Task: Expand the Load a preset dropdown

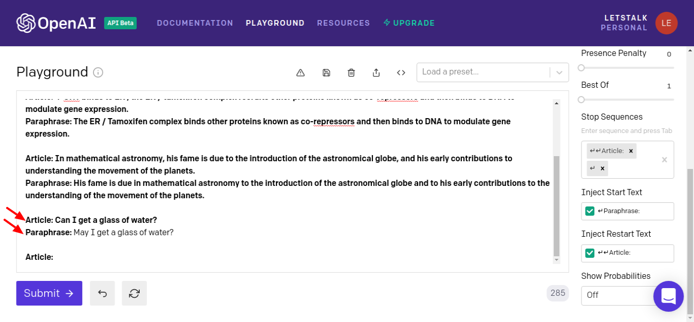Action: [559, 72]
